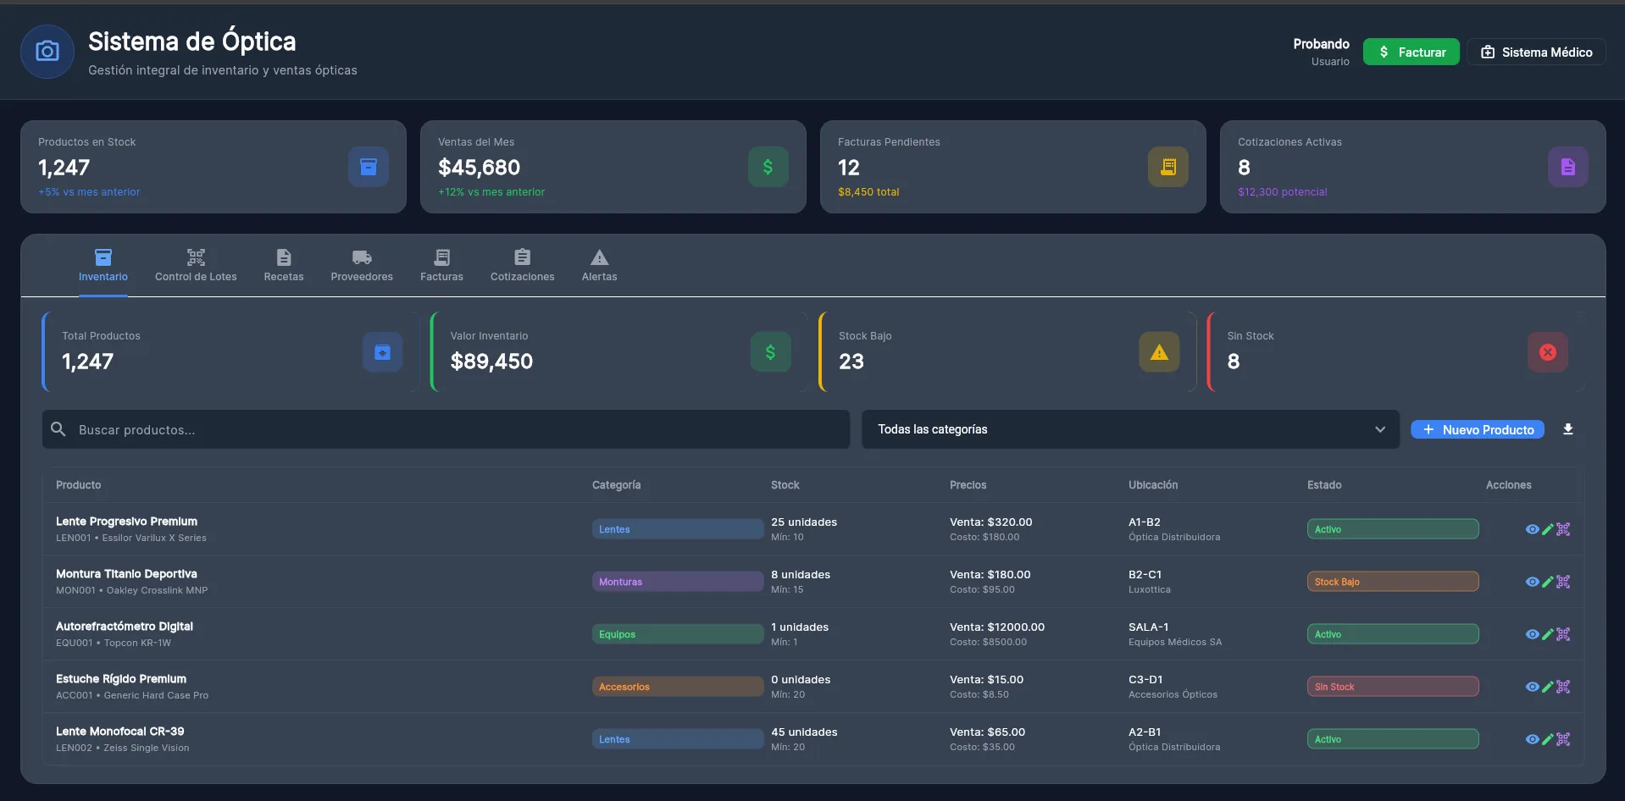Go to the Proveedores tab
This screenshot has width=1625, height=801.
pos(362,266)
